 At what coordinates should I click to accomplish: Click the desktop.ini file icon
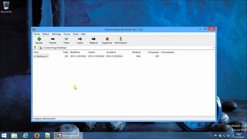[x=34, y=56]
